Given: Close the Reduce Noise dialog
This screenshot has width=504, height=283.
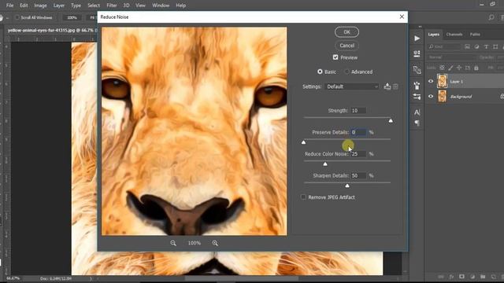Looking at the screenshot, I should coord(402,17).
